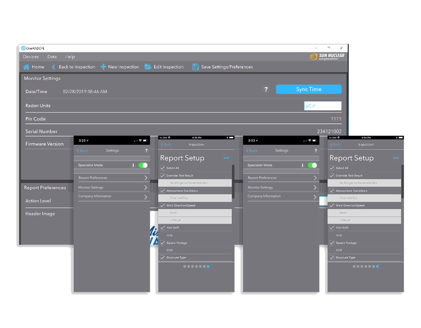Open the three-dot menu on the rightmost Report Setup screen
The image size is (421, 328).
(396, 158)
